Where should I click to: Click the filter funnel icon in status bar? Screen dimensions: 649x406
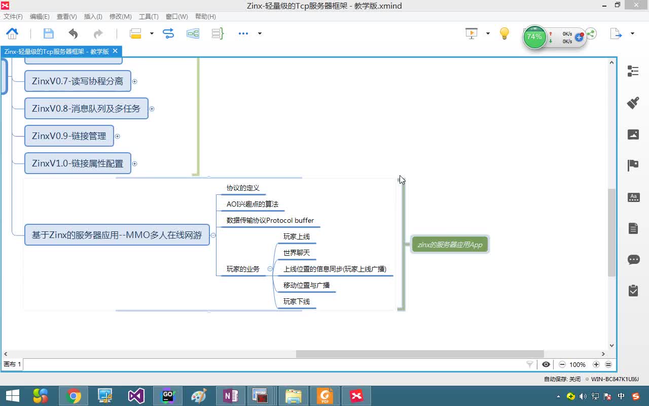[530, 364]
